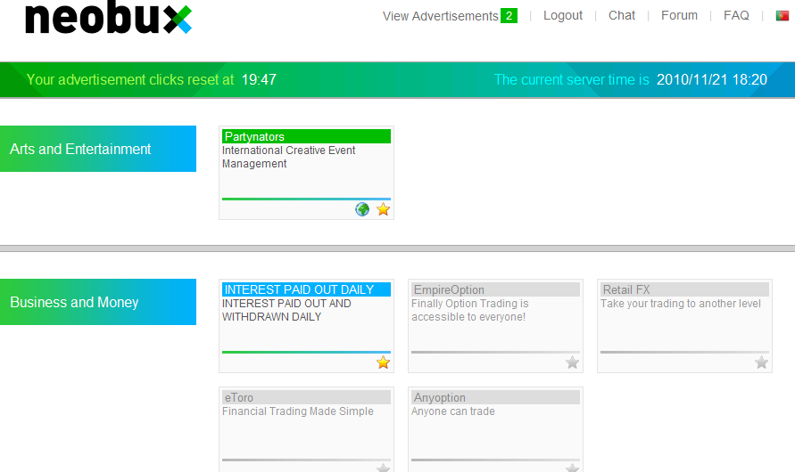
Task: Click the Business and Money category label
Action: pos(75,302)
